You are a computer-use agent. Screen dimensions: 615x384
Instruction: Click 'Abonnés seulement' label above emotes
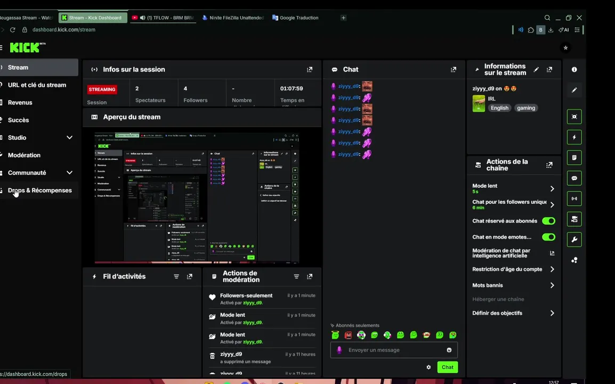click(357, 325)
